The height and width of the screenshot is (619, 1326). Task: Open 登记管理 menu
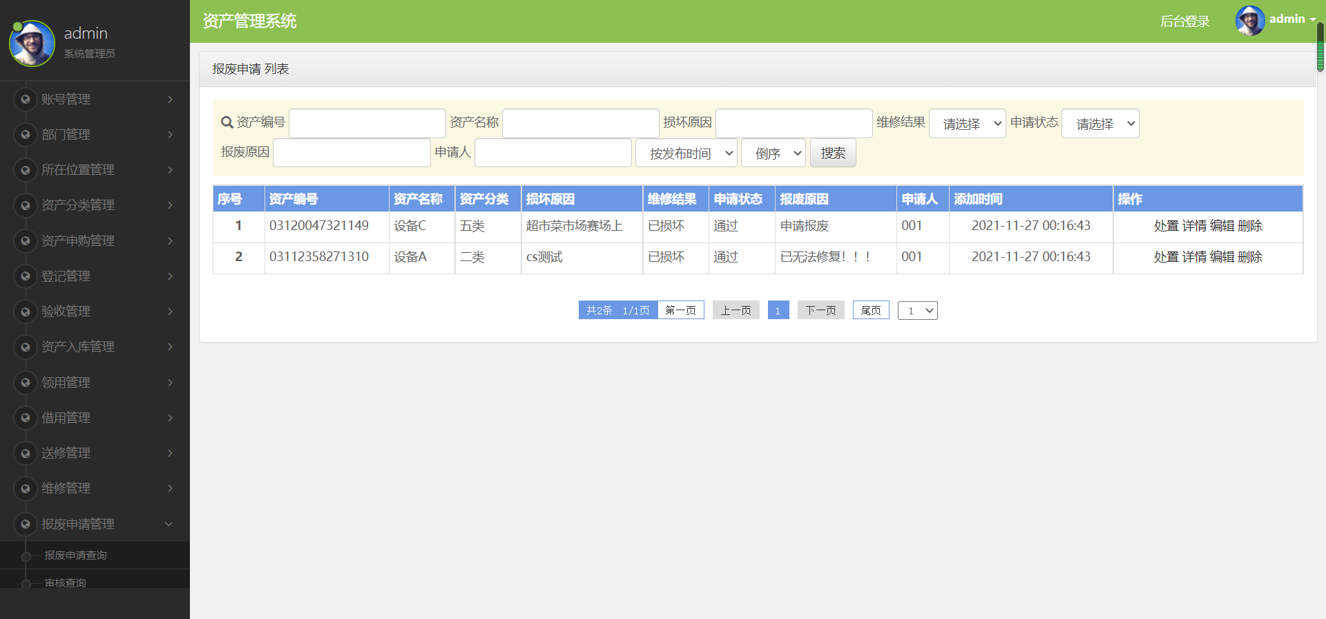click(x=95, y=276)
